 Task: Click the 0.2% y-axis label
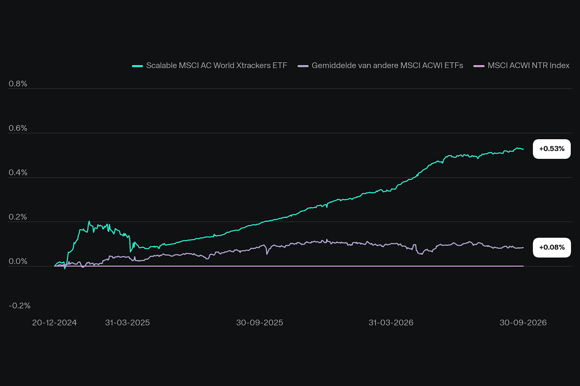[18, 217]
